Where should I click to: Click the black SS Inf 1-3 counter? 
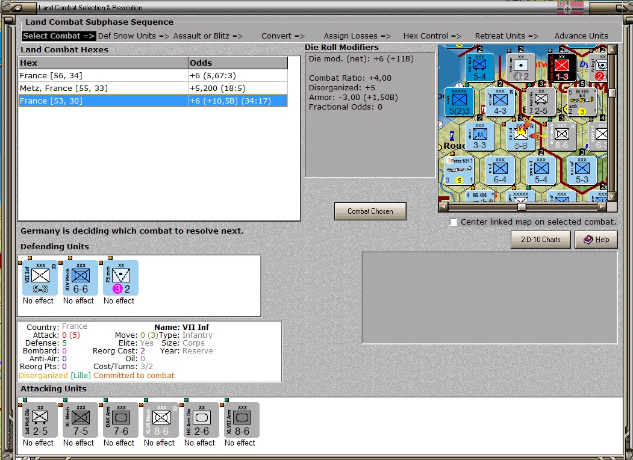561,67
